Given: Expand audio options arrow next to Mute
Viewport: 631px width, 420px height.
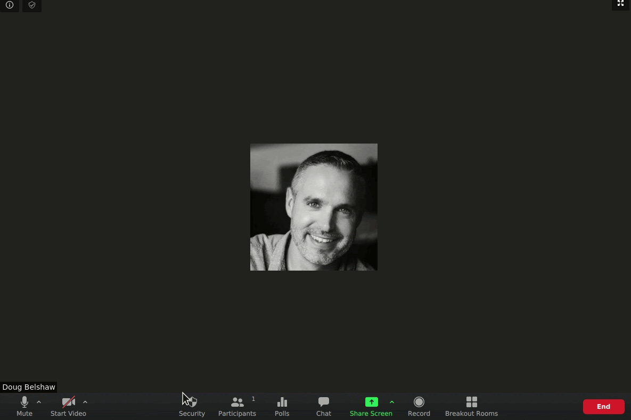Looking at the screenshot, I should pyautogui.click(x=39, y=402).
